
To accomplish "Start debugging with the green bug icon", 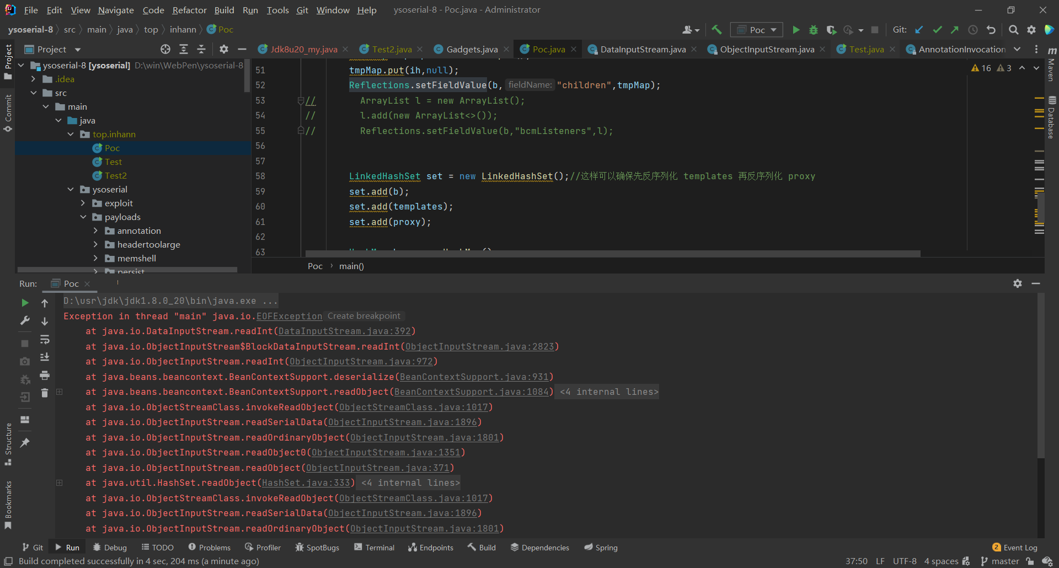I will [814, 30].
